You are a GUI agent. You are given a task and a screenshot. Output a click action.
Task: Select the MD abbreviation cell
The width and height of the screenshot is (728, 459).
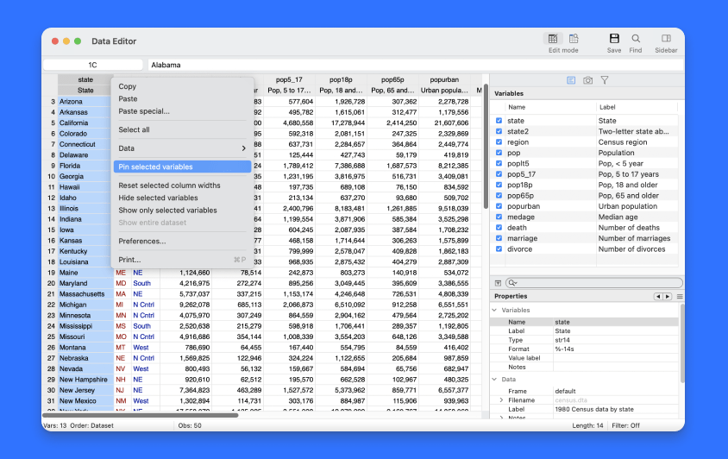point(122,283)
